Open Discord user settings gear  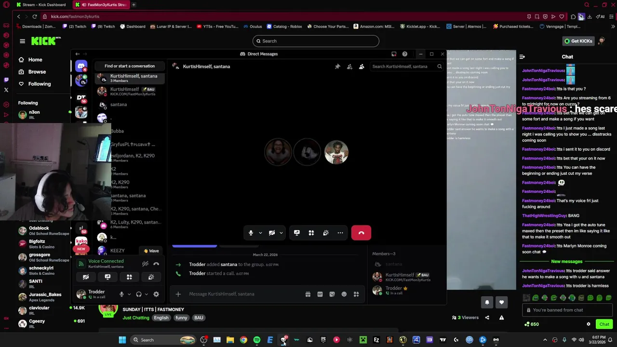coord(156,294)
